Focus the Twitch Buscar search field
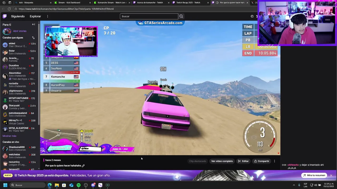The width and height of the screenshot is (337, 189). point(149,16)
